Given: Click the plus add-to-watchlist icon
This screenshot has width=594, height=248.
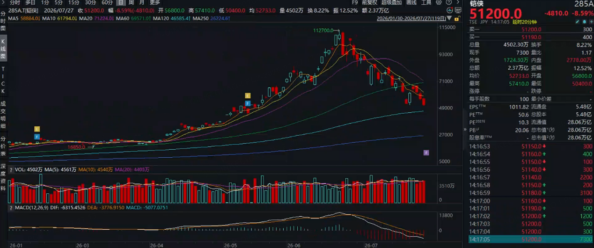Looking at the screenshot, I should click(591, 22).
